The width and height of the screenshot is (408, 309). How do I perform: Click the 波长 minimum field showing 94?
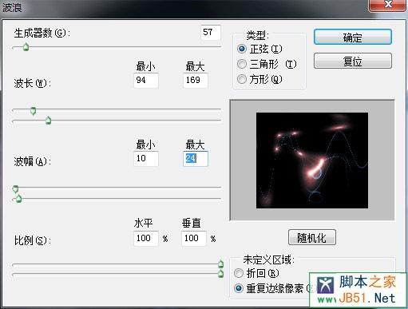coord(146,80)
